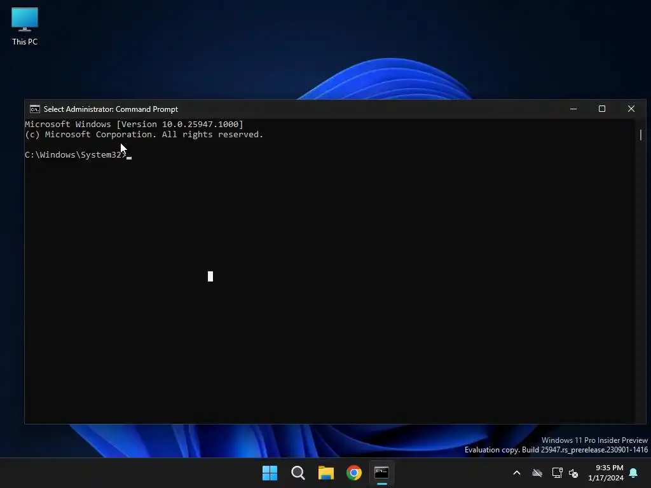Minimize the Command Prompt window
Viewport: 651px width, 488px height.
click(573, 109)
